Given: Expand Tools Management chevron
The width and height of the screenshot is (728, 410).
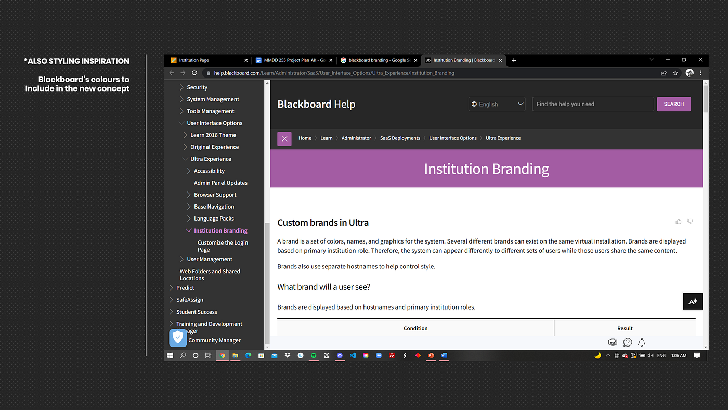Looking at the screenshot, I should pyautogui.click(x=181, y=111).
